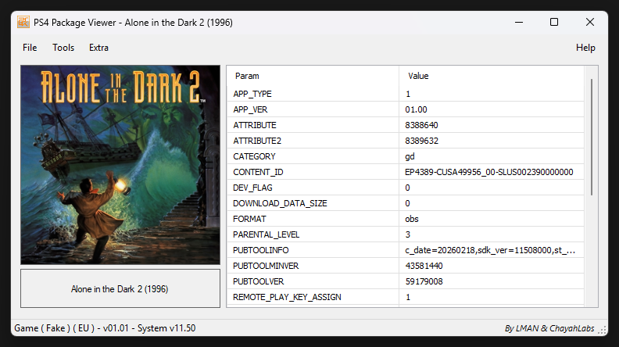Select the PUBTOOLINFO parameter
Screen dimensions: 619x347
click(260, 250)
